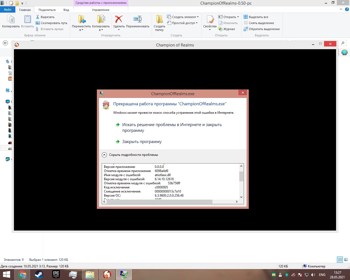
Task: Open the Файл menu tab
Action: click(8, 10)
